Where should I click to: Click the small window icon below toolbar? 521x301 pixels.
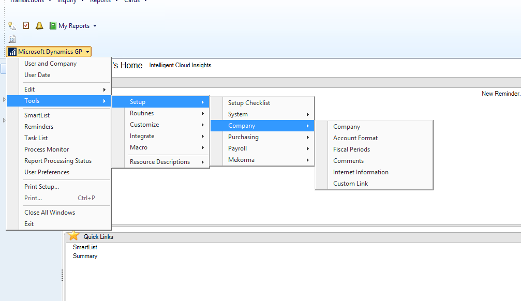(12, 39)
